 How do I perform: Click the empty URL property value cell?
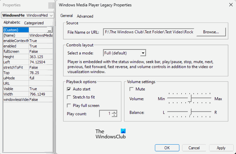coord(41,83)
